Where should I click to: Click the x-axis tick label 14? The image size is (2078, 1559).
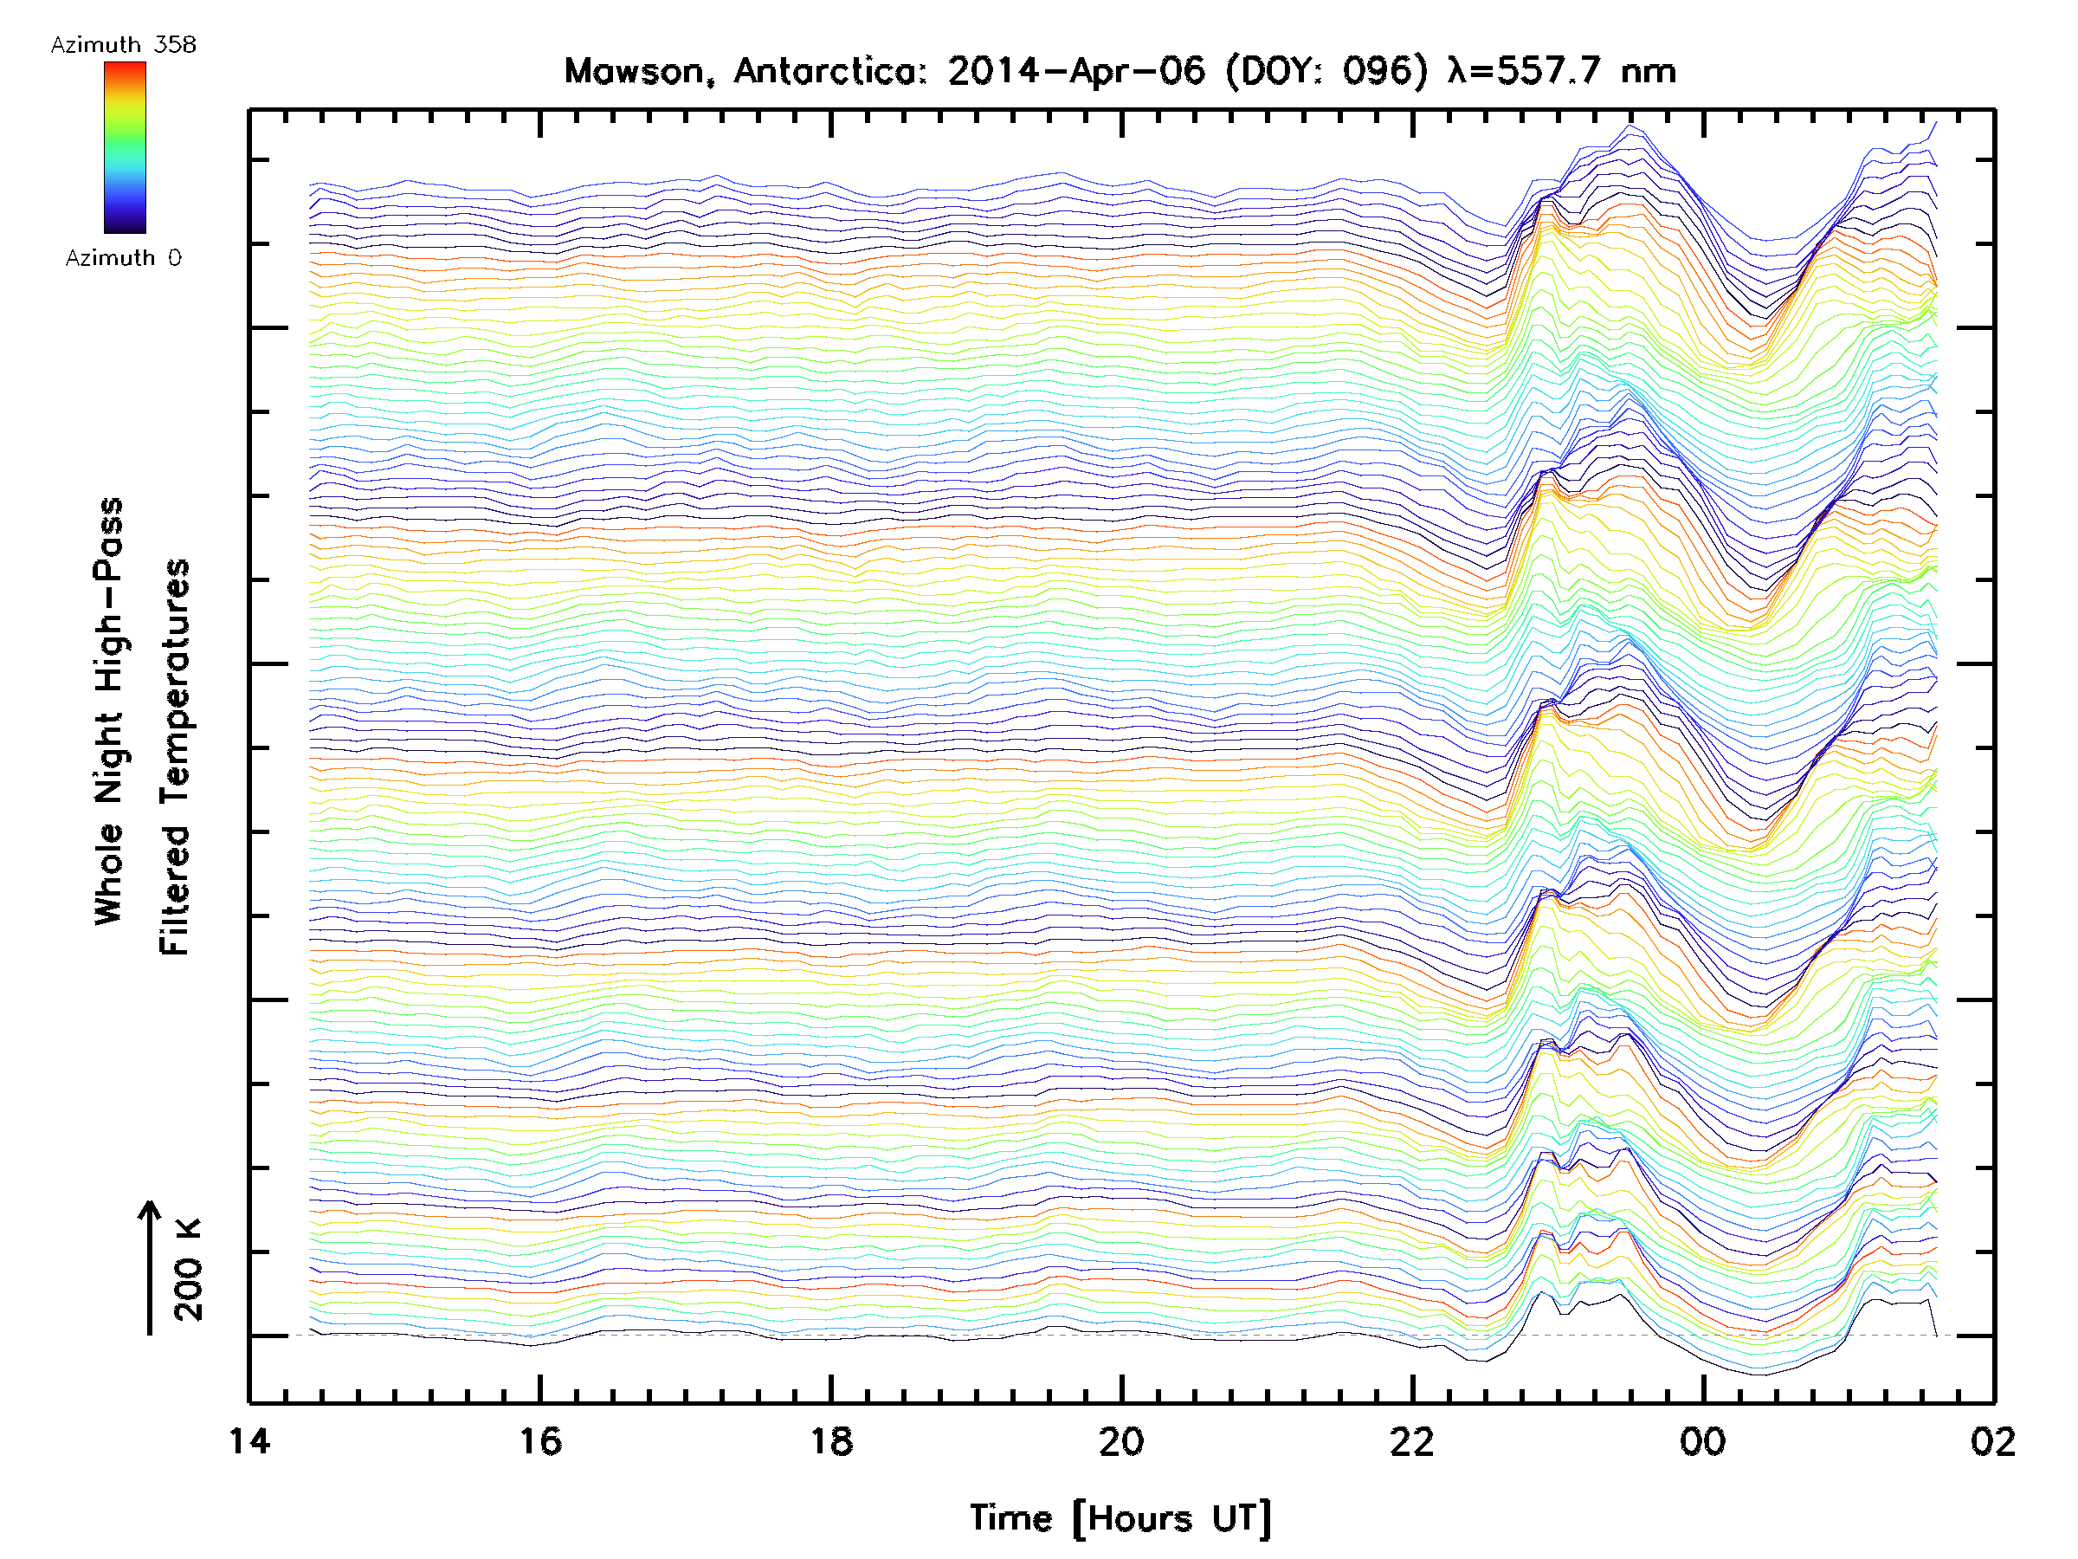pyautogui.click(x=249, y=1441)
